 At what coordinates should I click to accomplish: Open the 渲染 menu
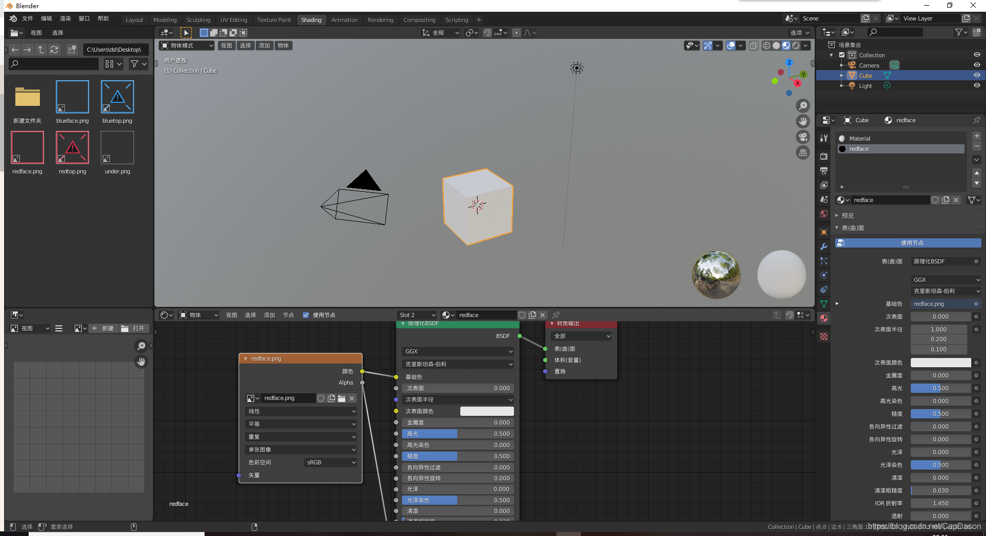[x=65, y=18]
